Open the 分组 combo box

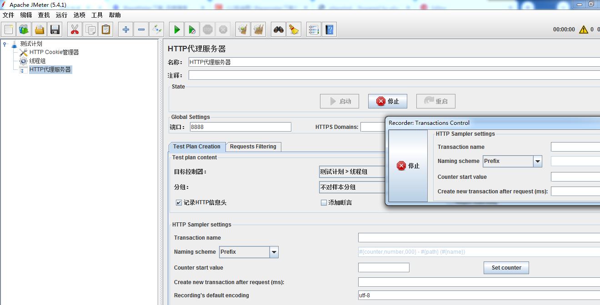352,187
